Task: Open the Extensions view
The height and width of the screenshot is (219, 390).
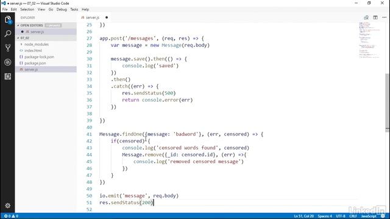Action: coord(8,77)
